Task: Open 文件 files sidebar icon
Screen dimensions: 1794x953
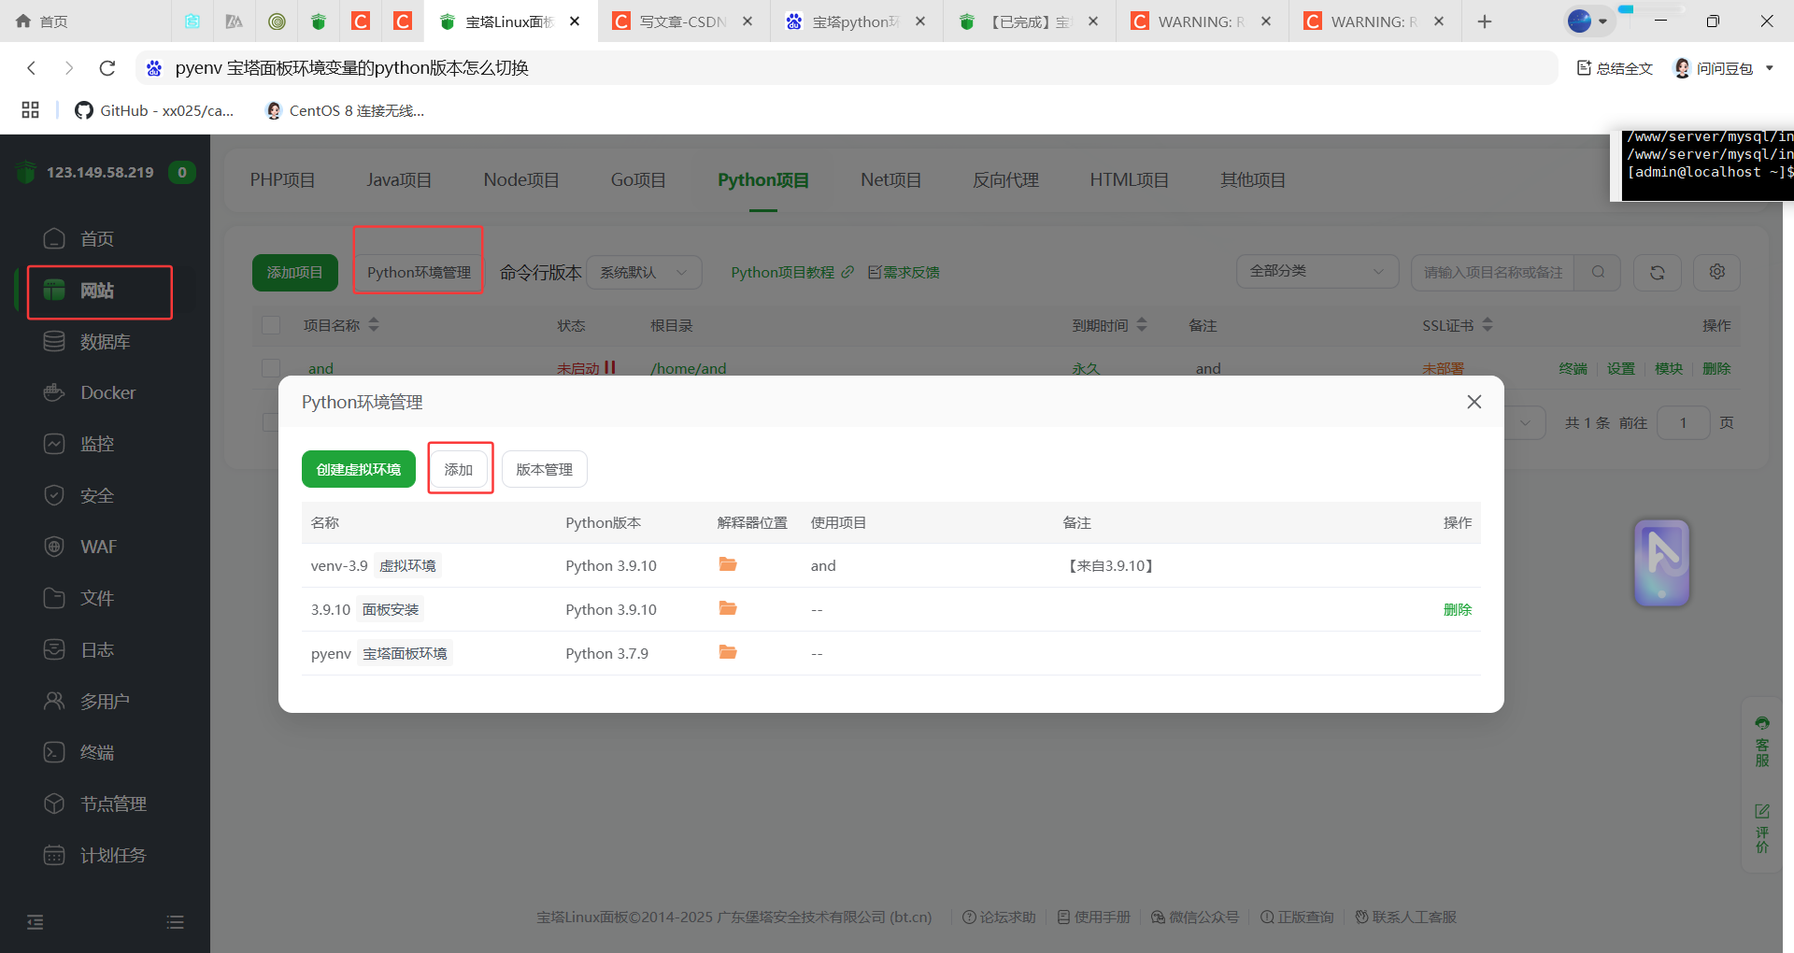Action: pyautogui.click(x=54, y=598)
